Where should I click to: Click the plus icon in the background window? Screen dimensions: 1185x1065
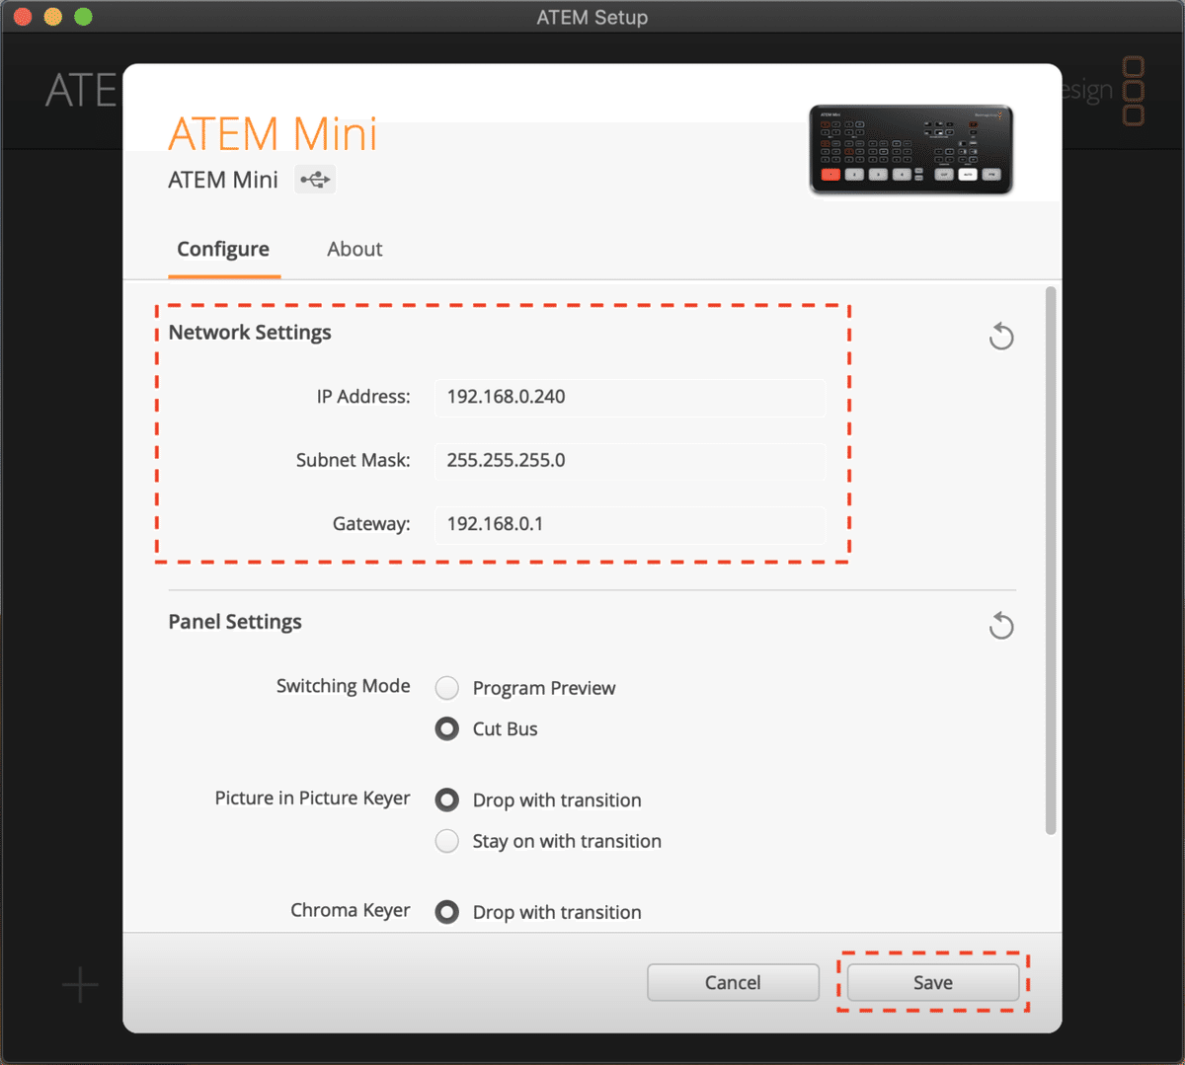tap(80, 984)
